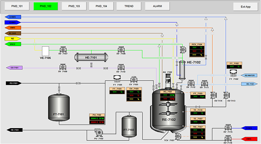Image resolution: width=261 pixels, height=144 pixels.
Task: Open the FT_7103 data panel
Action: pyautogui.click(x=117, y=91)
